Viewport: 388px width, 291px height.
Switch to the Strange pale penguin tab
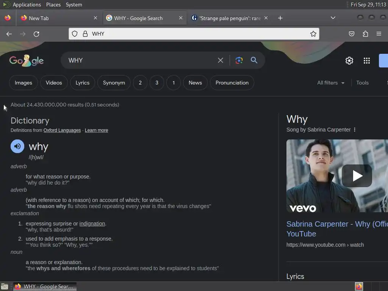(x=229, y=18)
